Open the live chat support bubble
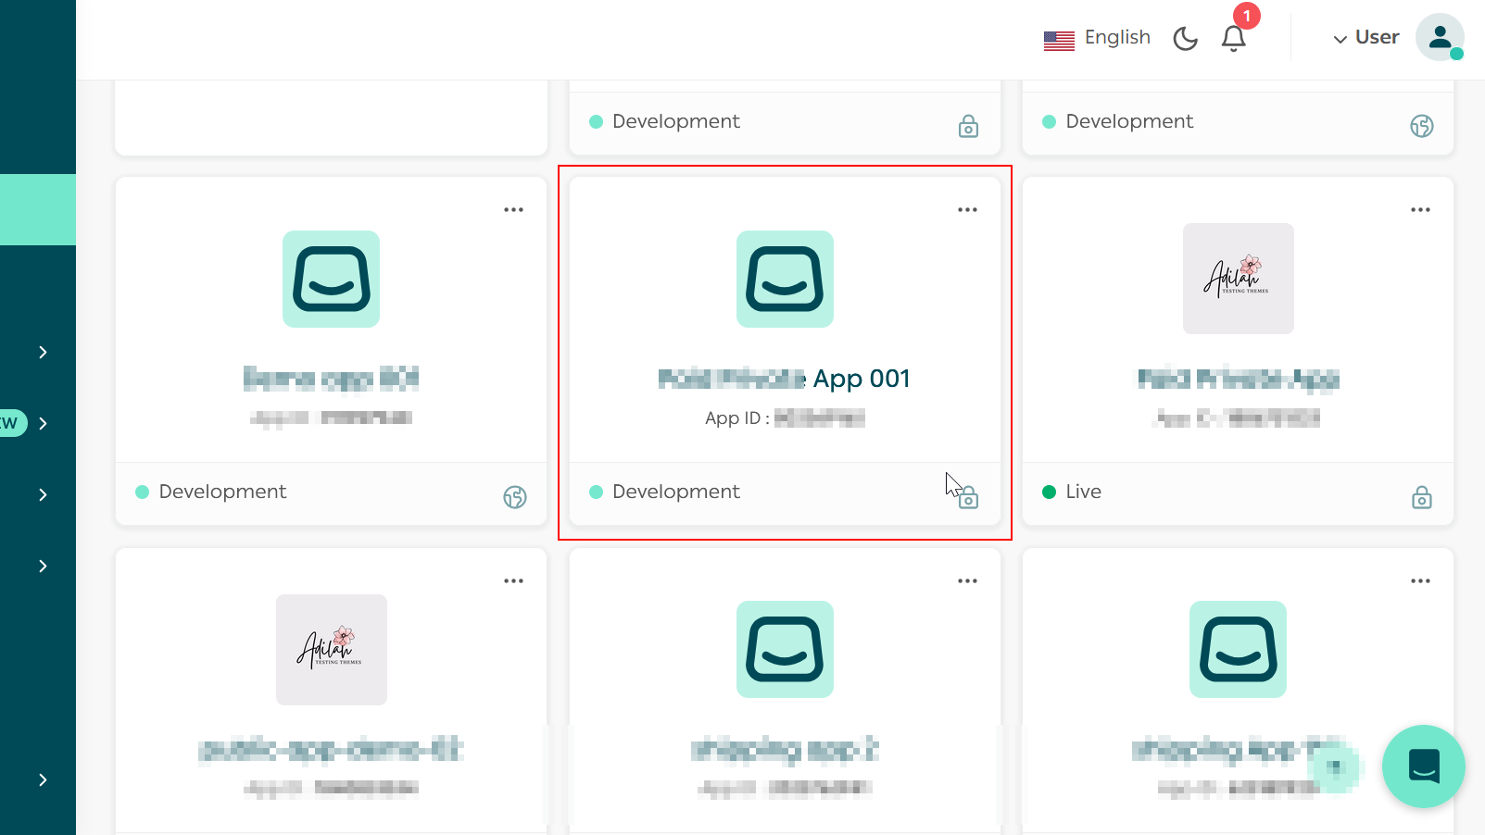 tap(1423, 766)
